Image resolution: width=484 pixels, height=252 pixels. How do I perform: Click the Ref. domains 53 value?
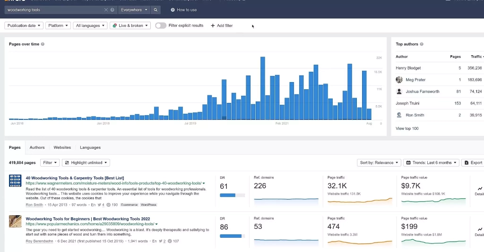[x=258, y=227]
